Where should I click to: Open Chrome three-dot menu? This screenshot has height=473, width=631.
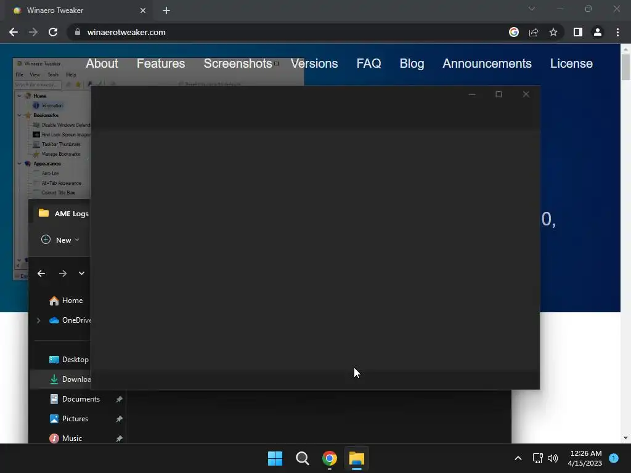tap(617, 32)
